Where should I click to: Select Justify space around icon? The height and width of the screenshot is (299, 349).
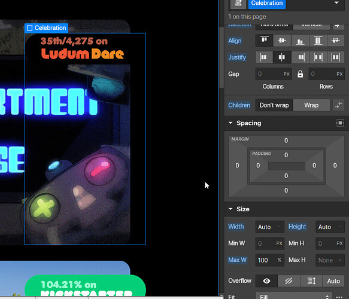(336, 57)
